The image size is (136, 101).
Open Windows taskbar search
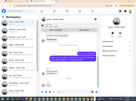click(8, 99)
